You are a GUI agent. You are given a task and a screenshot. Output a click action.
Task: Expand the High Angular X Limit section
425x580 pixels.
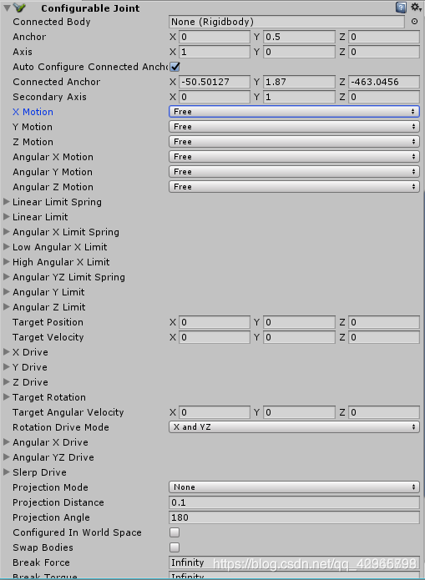click(7, 262)
